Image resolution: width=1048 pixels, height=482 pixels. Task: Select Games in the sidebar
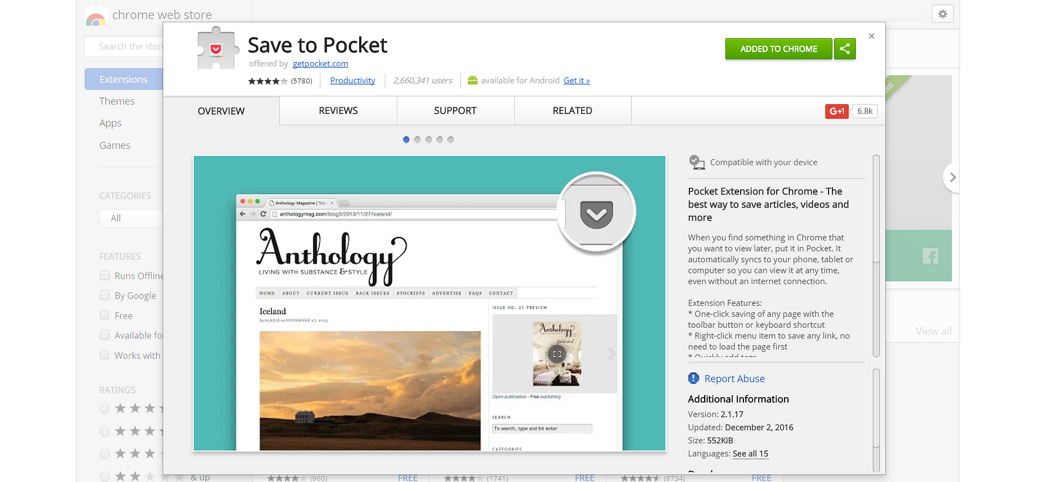tap(115, 145)
